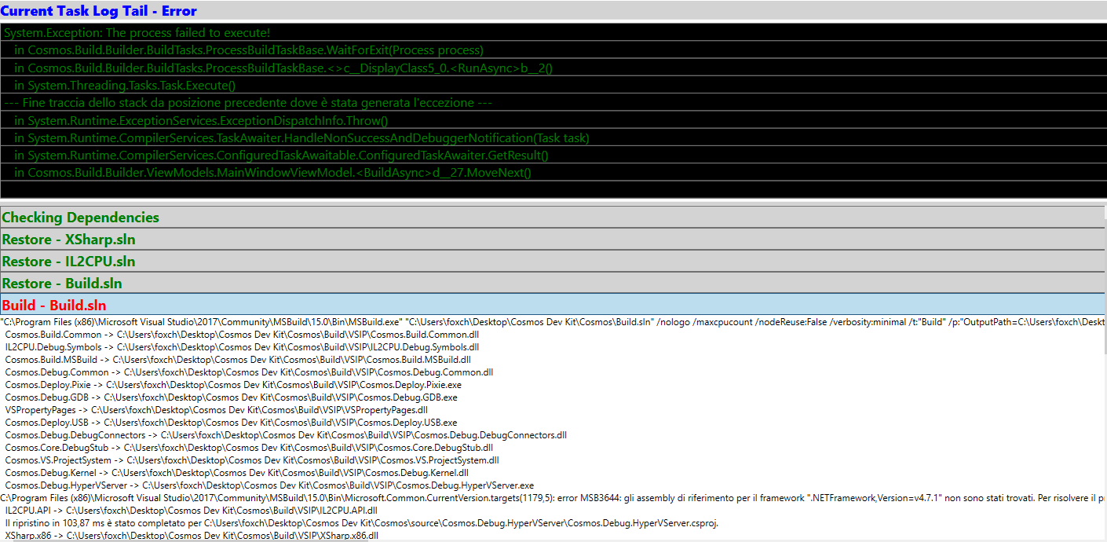Select the MSB3644 framework error line
The image size is (1107, 542).
click(550, 497)
